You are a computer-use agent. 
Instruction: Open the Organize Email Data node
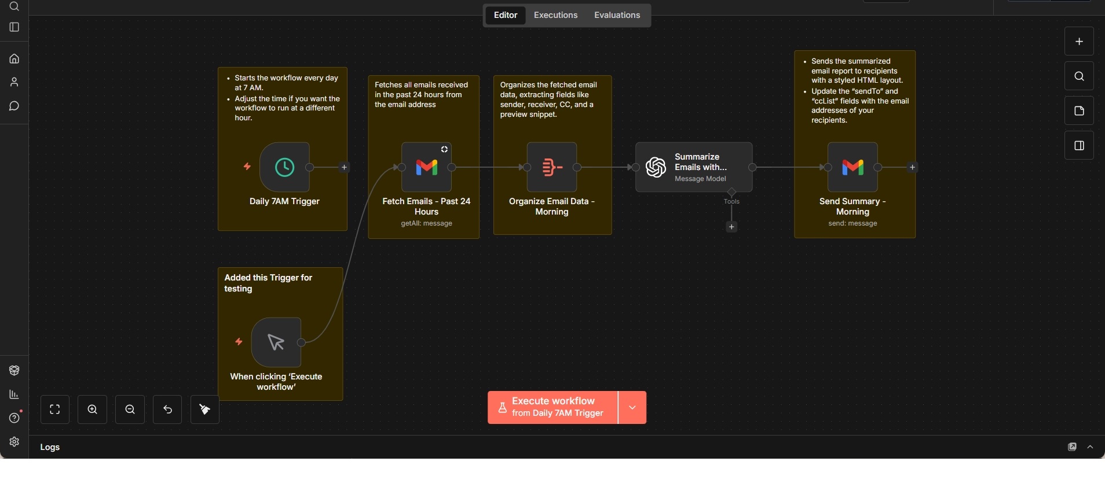coord(551,167)
